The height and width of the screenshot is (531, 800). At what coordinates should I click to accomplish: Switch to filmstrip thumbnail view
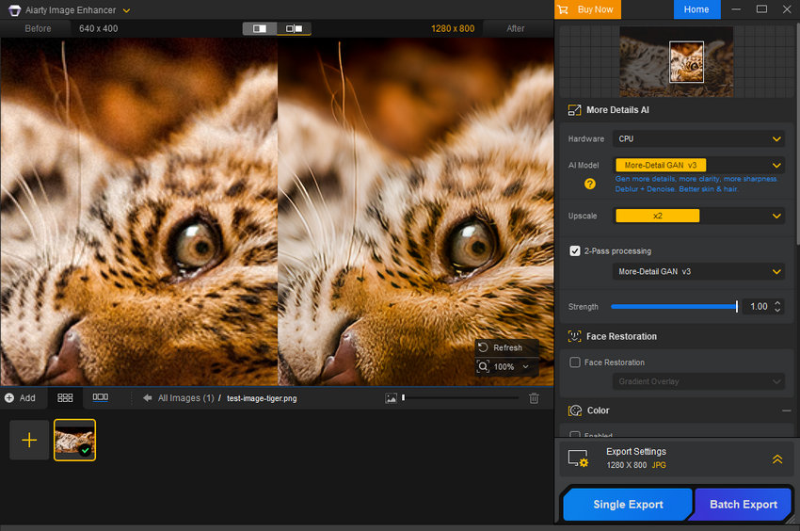pos(100,397)
